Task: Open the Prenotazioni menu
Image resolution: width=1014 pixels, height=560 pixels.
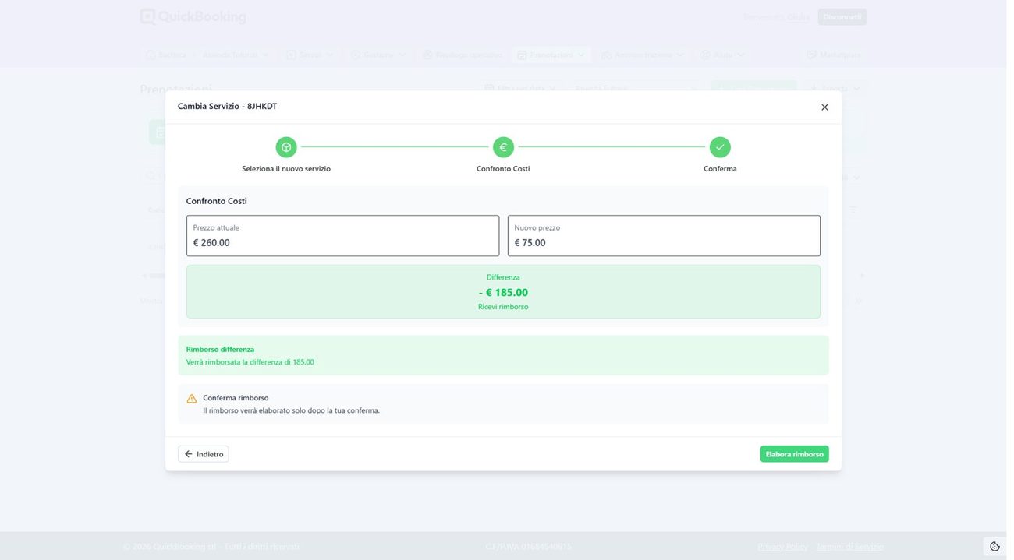Action: coord(551,55)
